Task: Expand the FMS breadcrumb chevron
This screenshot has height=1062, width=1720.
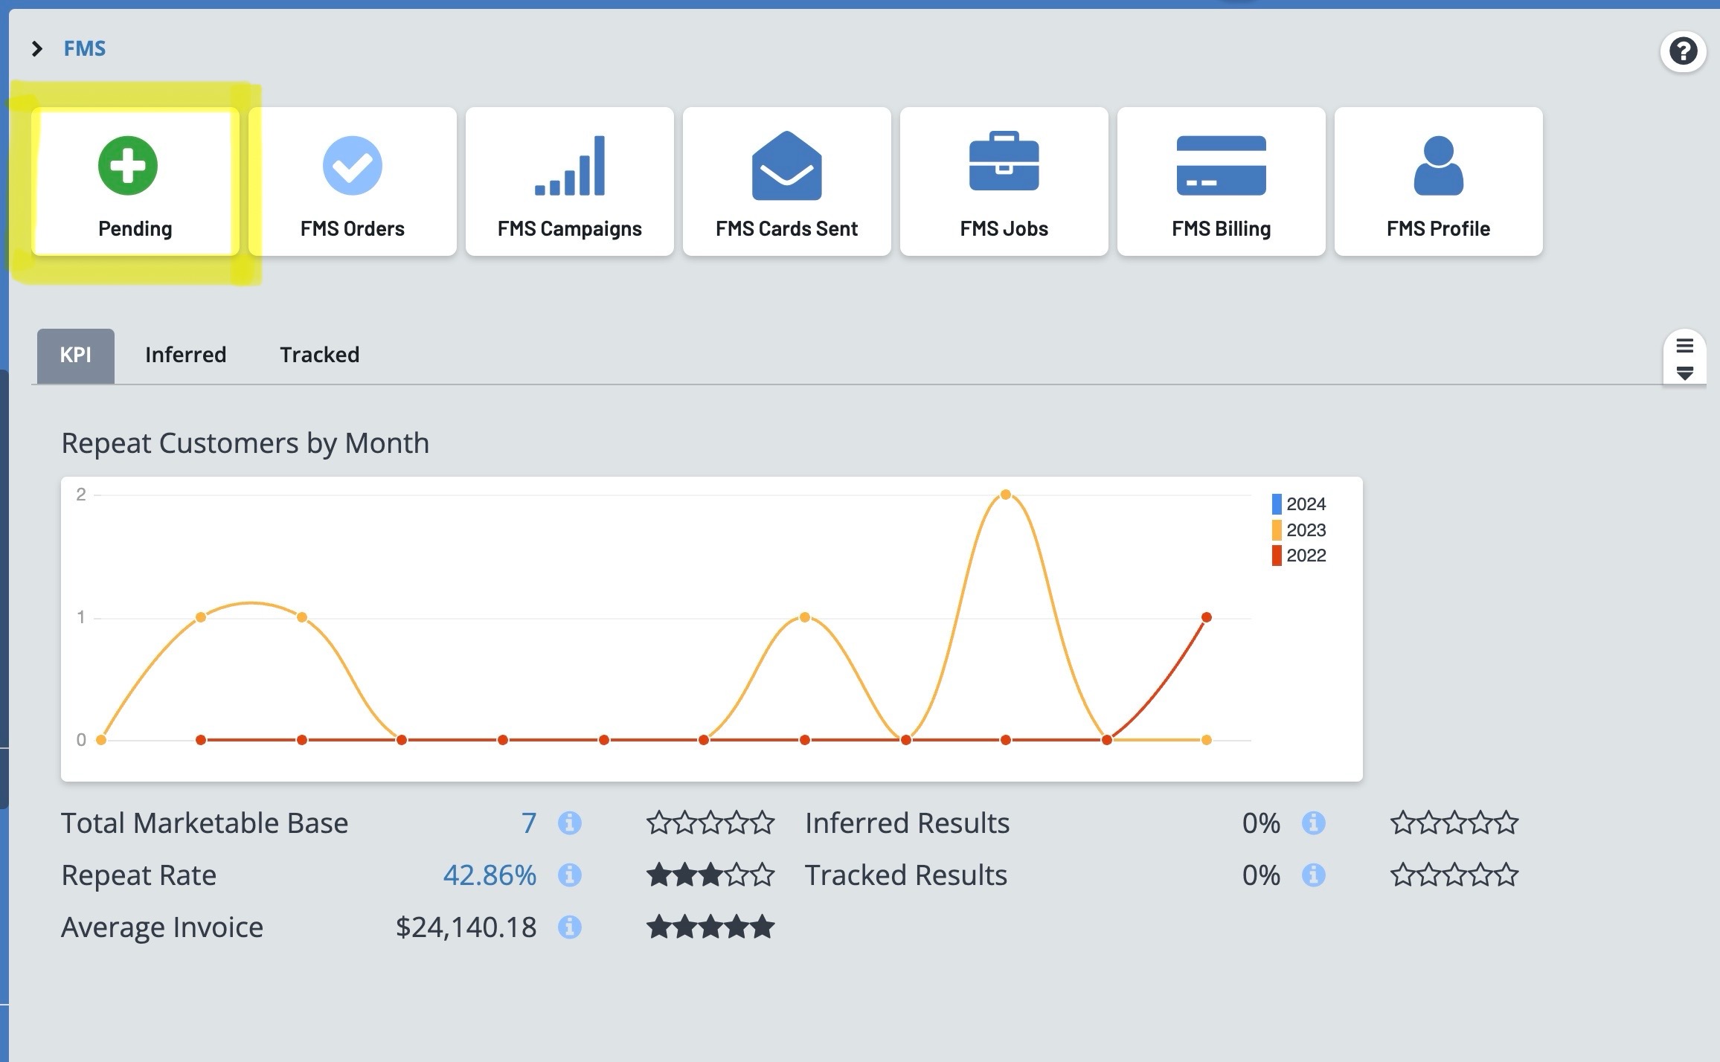Action: pyautogui.click(x=36, y=49)
